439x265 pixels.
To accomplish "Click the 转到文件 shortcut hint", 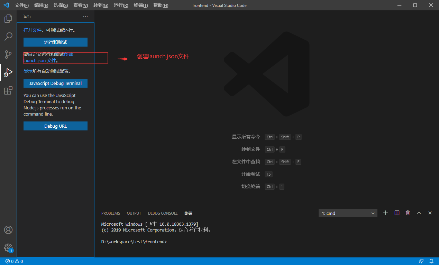I will tap(251, 149).
